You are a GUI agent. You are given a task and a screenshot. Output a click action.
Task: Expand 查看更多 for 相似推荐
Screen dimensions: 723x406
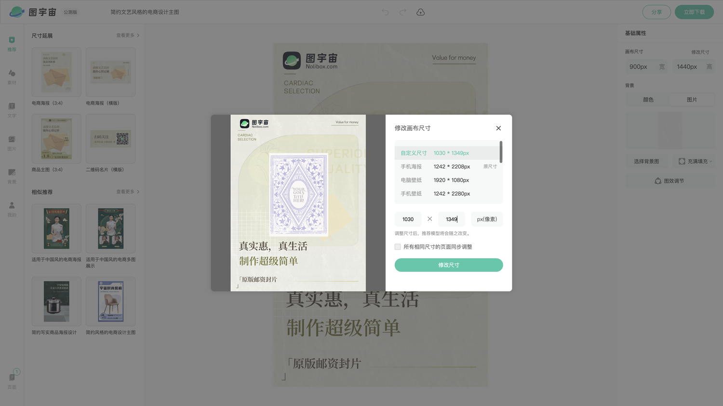128,191
